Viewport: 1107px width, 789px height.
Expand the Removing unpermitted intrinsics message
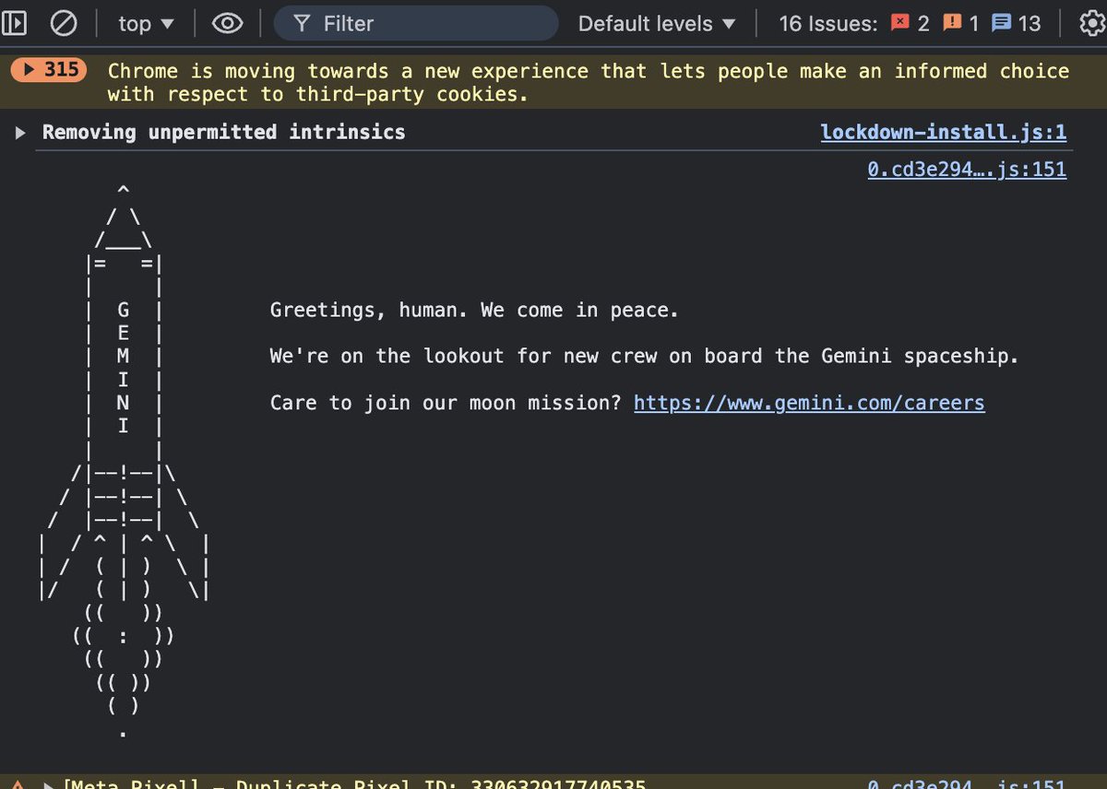(21, 133)
